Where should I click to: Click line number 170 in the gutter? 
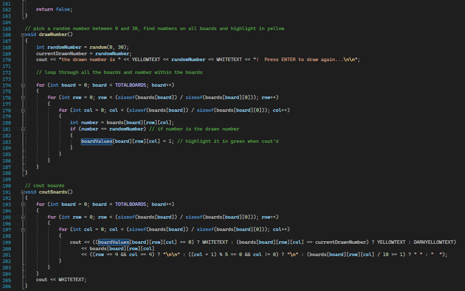(7, 60)
